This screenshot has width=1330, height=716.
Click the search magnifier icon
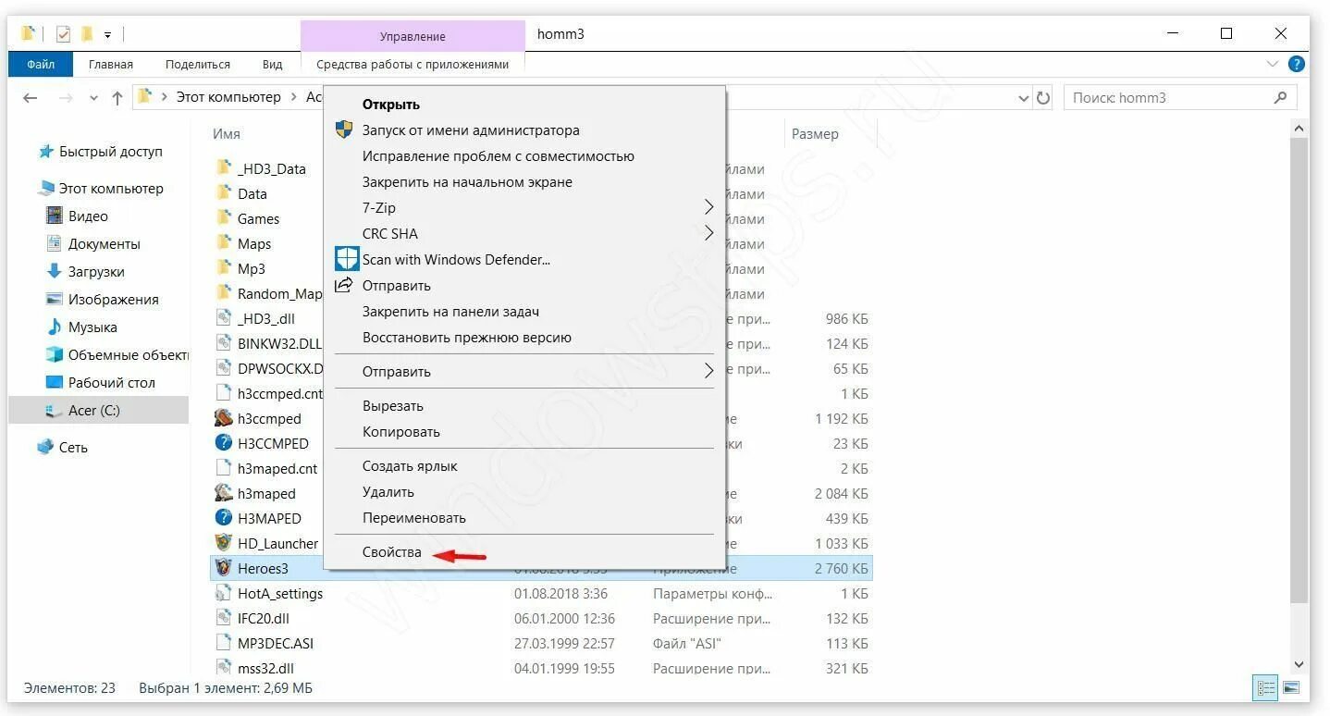[1281, 97]
